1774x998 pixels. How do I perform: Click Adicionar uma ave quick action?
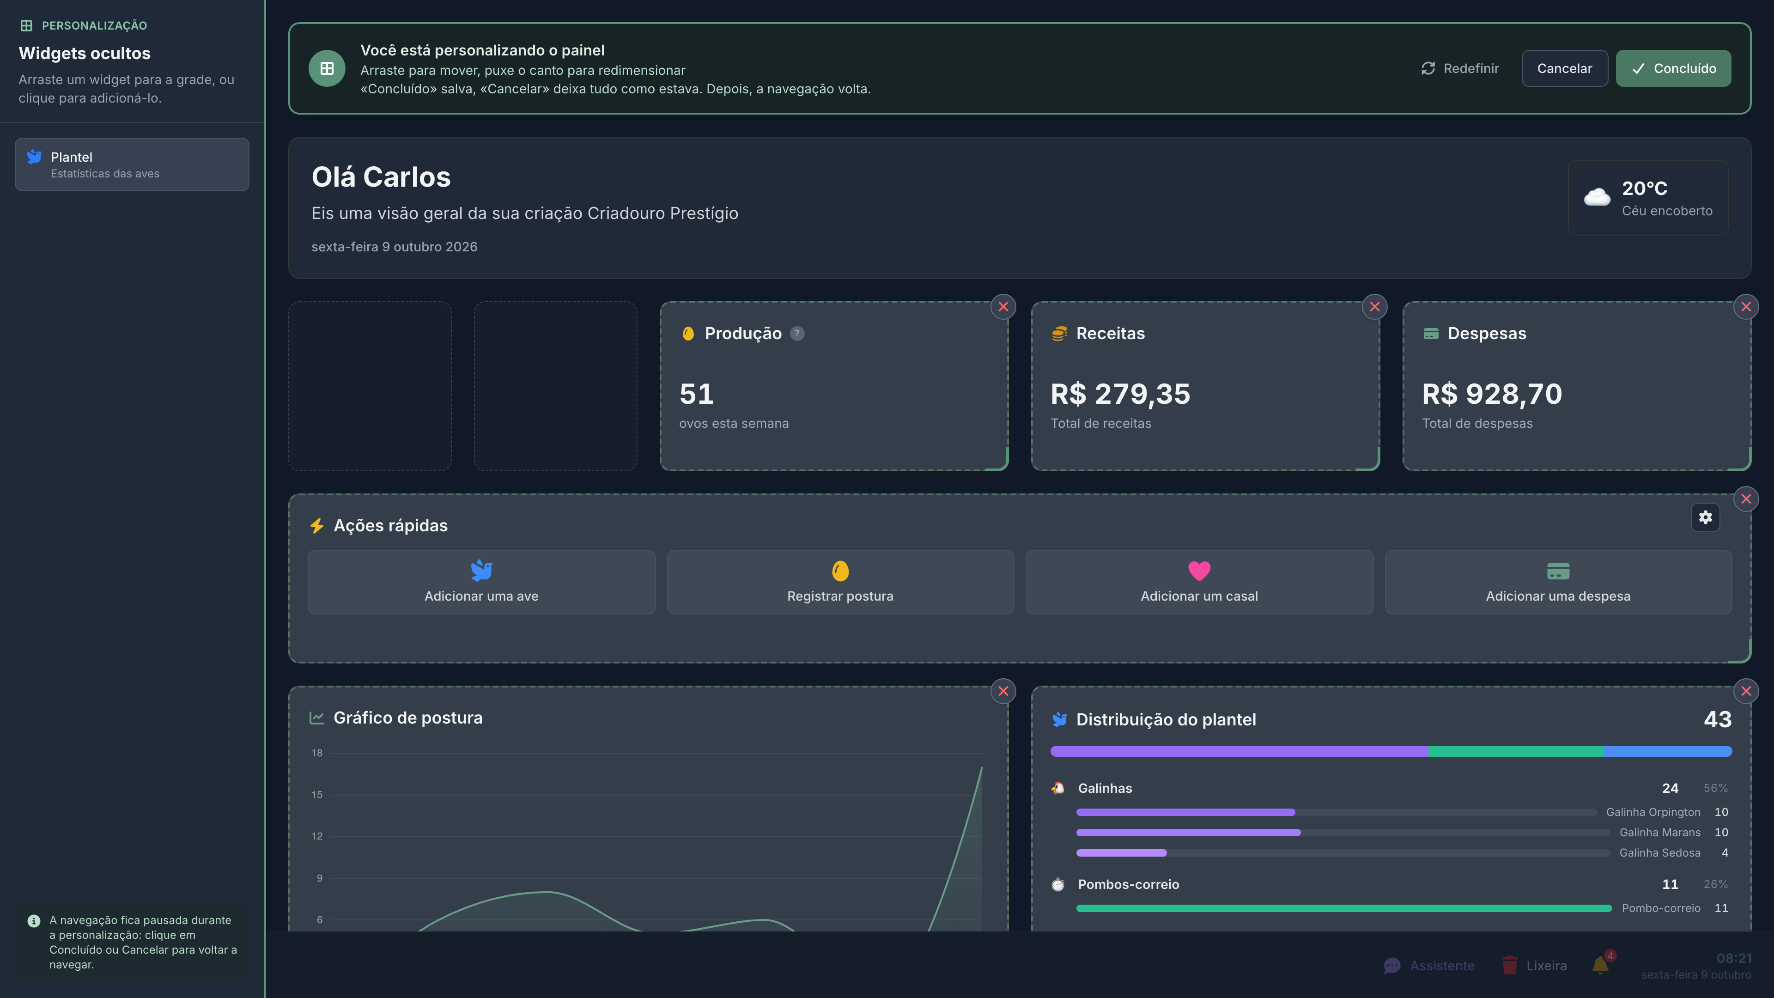coord(481,581)
